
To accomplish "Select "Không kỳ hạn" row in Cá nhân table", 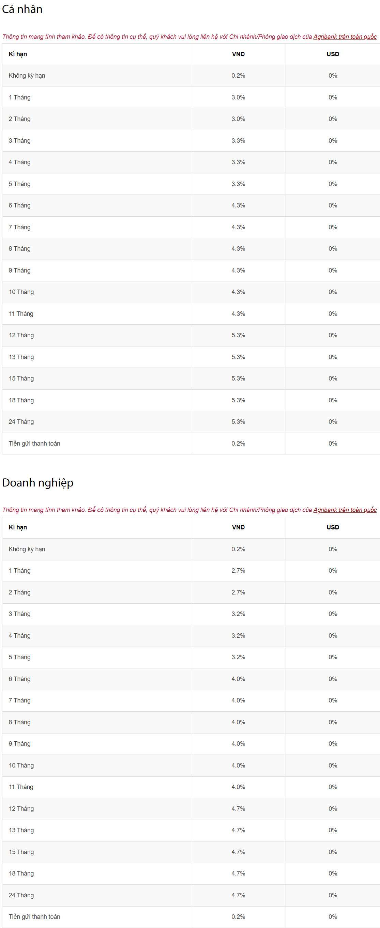I will [x=27, y=76].
